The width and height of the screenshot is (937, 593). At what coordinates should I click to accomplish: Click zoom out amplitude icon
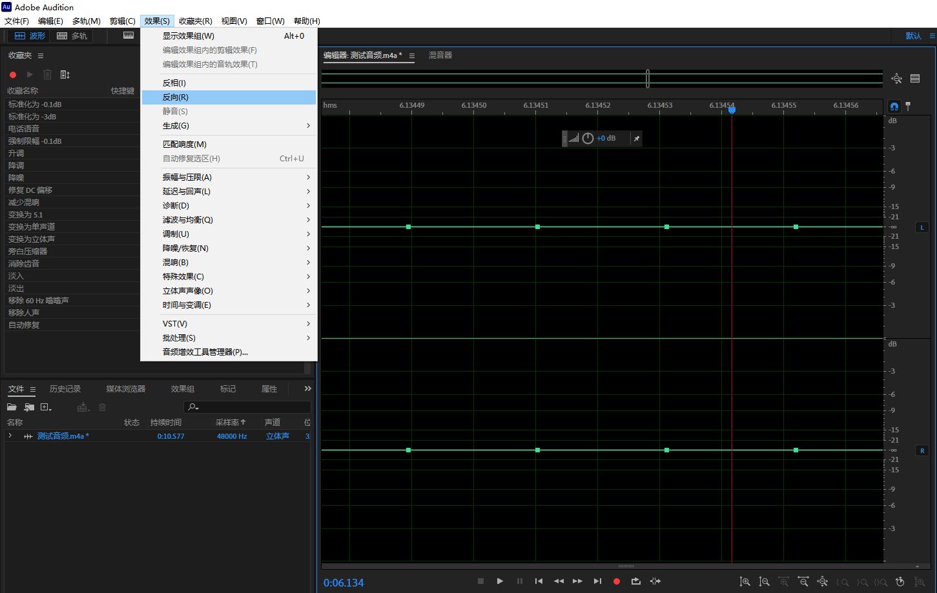764,581
